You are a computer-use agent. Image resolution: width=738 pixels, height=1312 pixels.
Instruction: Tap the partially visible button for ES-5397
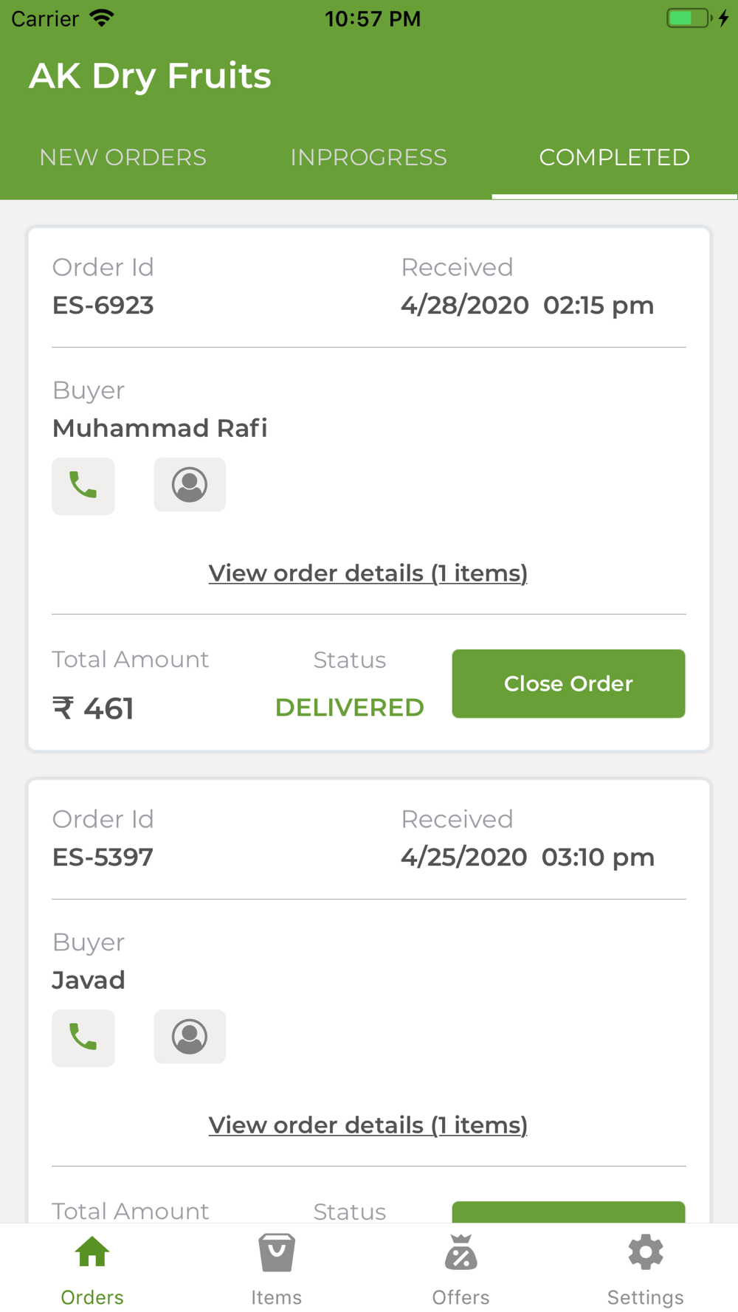pos(568,1212)
